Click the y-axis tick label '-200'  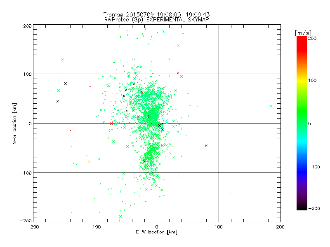(26, 221)
